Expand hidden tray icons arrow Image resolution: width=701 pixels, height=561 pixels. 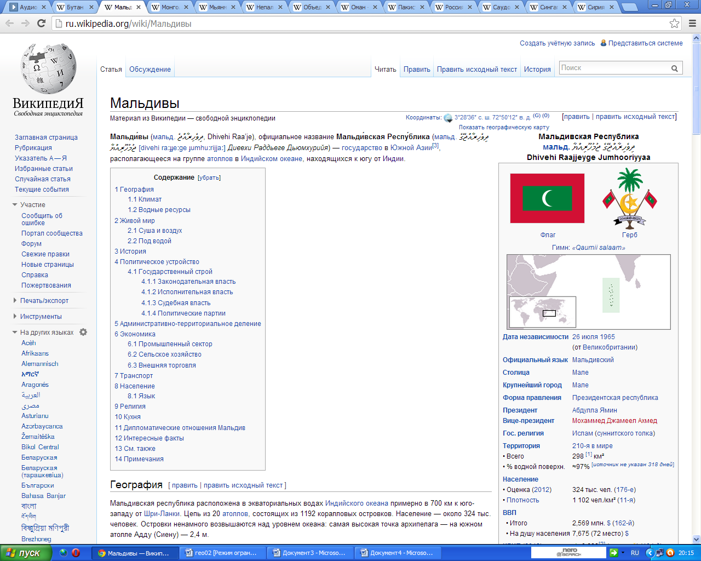(x=650, y=553)
